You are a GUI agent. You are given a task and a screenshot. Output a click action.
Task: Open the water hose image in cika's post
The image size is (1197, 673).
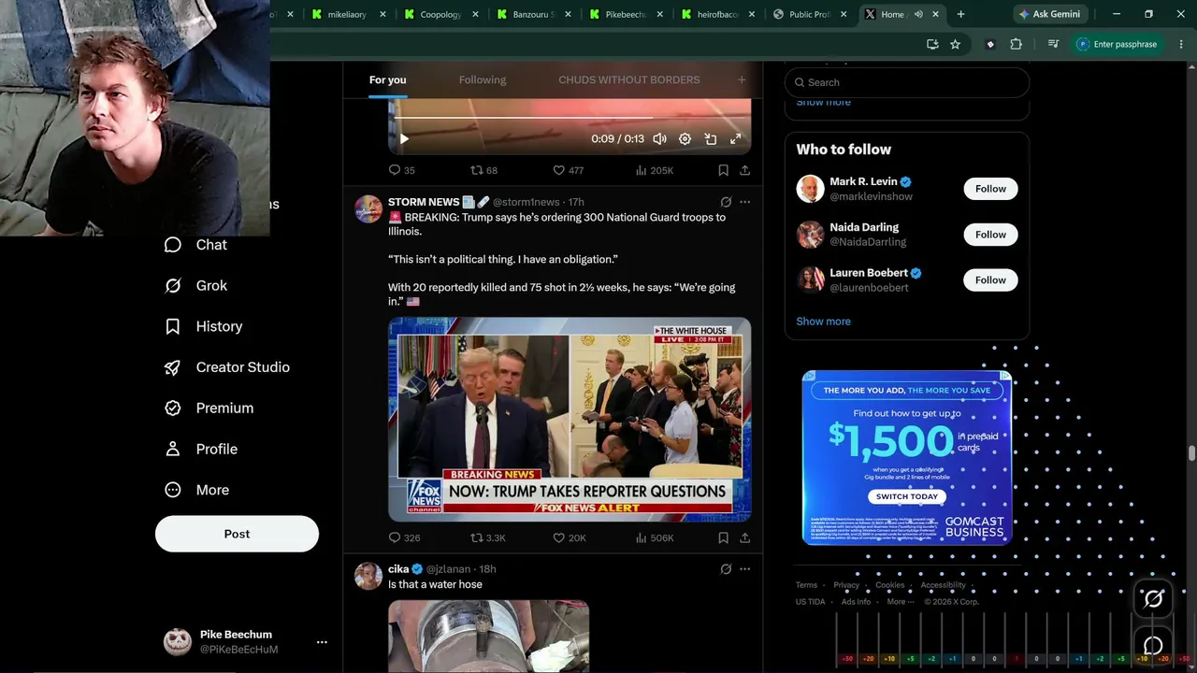[x=488, y=637]
